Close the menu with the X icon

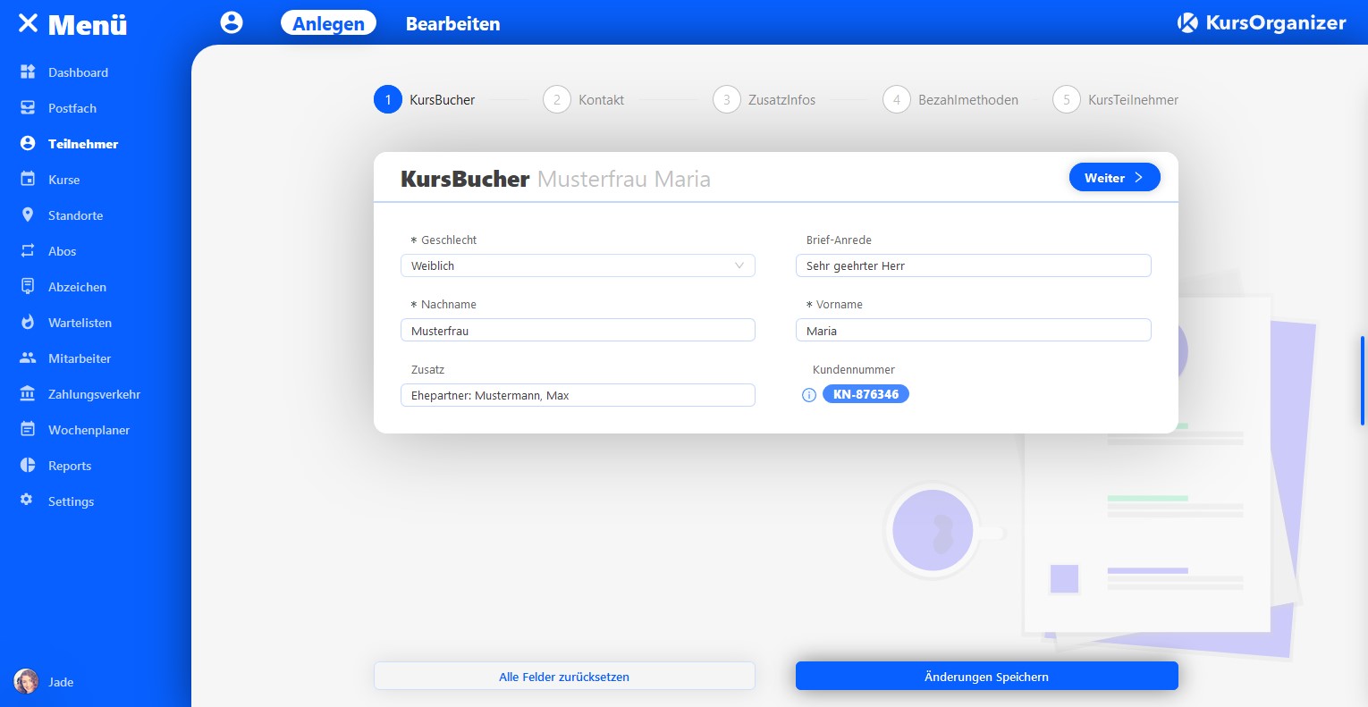[x=28, y=24]
